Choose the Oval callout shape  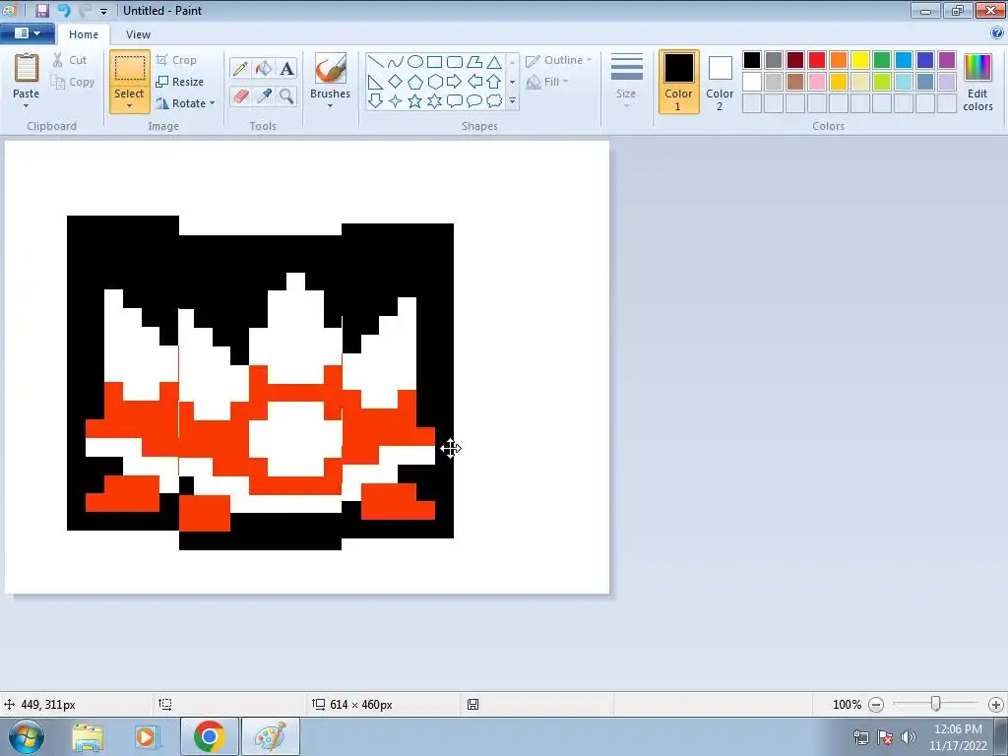click(x=474, y=101)
